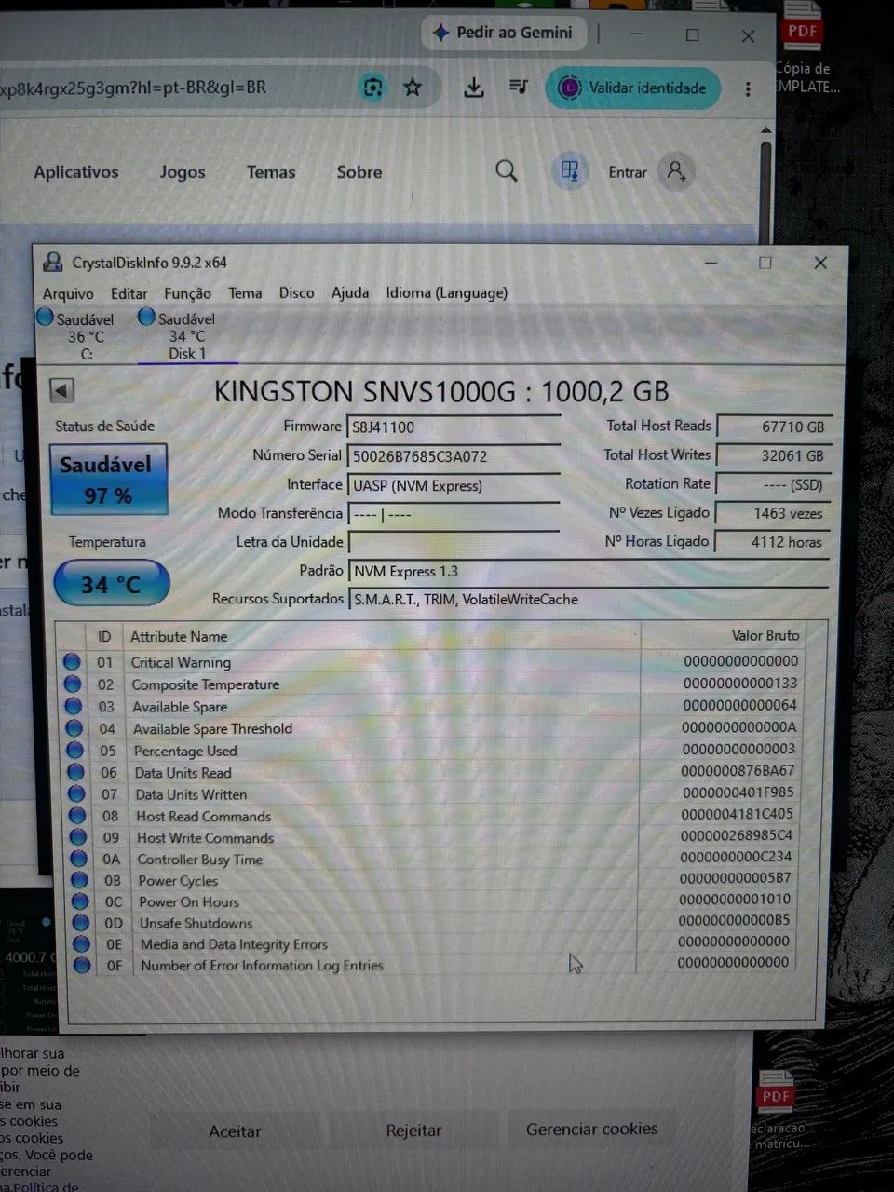
Task: Click Entrar sign-in link on web page
Action: [628, 172]
